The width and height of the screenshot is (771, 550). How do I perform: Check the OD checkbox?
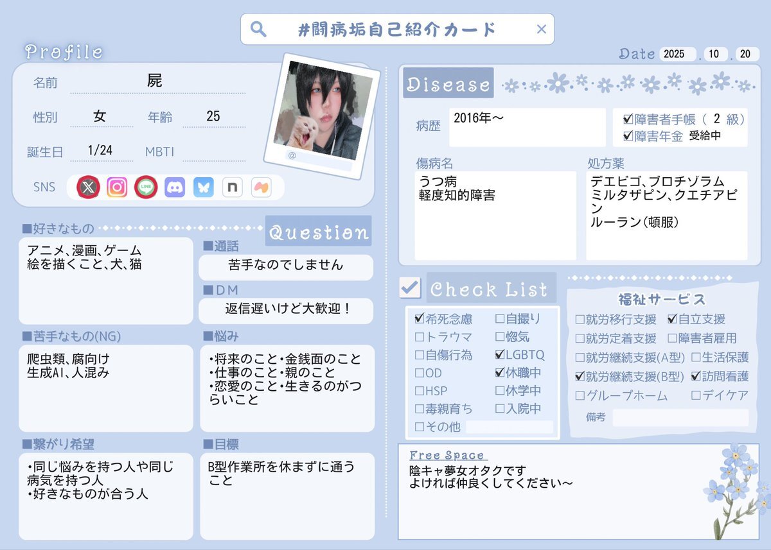tap(420, 372)
